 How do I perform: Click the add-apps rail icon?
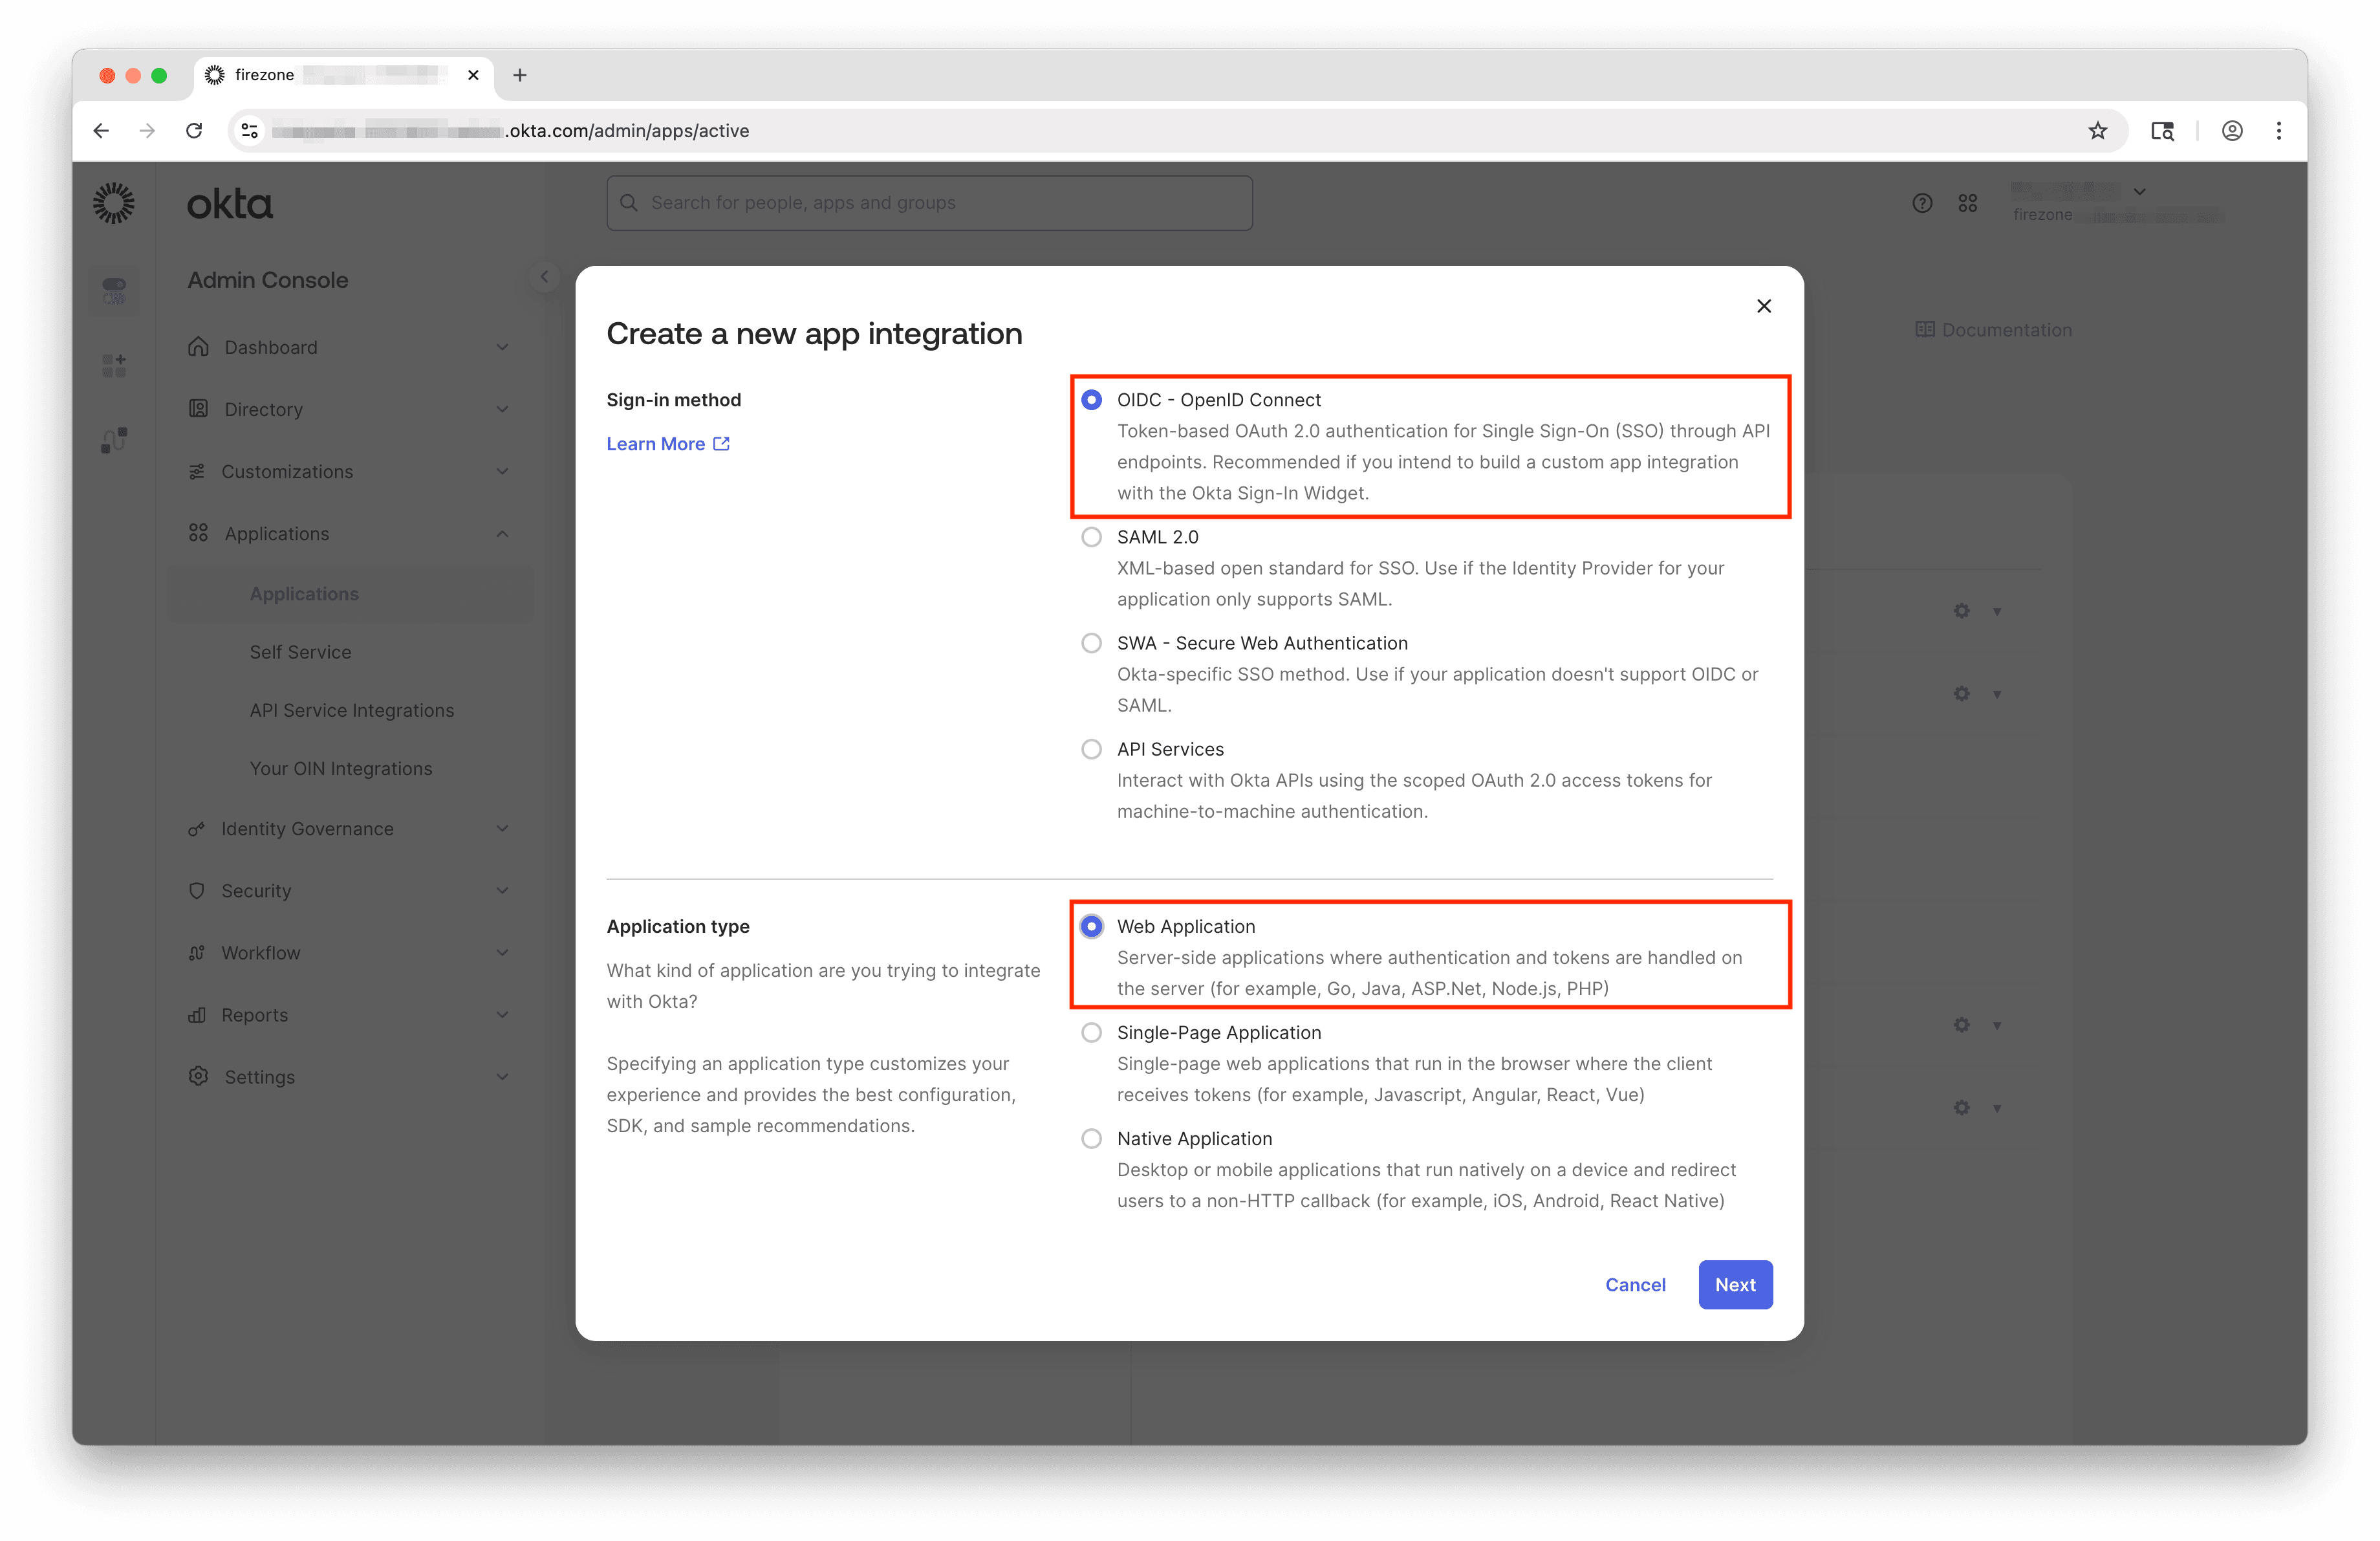click(x=114, y=365)
